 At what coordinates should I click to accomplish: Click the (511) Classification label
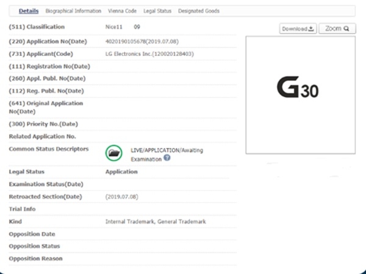[37, 27]
